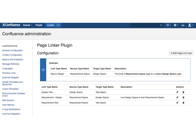This screenshot has height=139, width=196.
Task: Edit the Design-Test link type
Action: pos(177,92)
